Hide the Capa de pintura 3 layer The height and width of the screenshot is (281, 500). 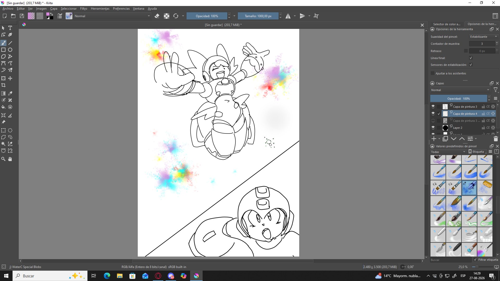[x=433, y=107]
